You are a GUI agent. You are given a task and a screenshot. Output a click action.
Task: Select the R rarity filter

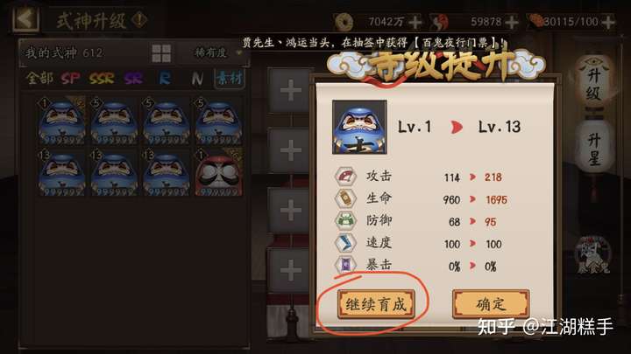tap(165, 79)
